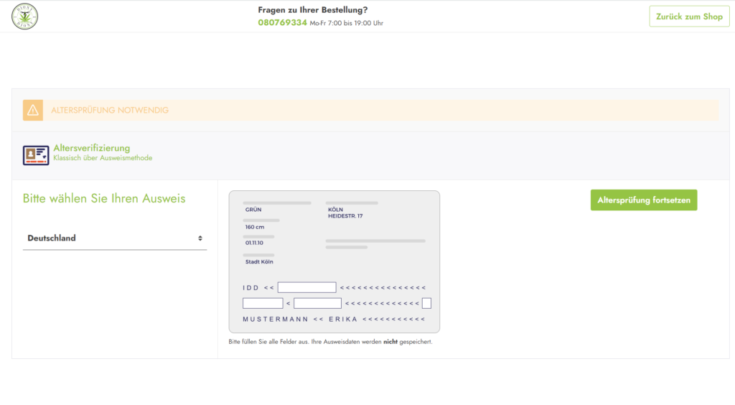Click the KÖLN HEIDESTR. 17 address on the card
This screenshot has height=405, width=735.
coord(345,213)
